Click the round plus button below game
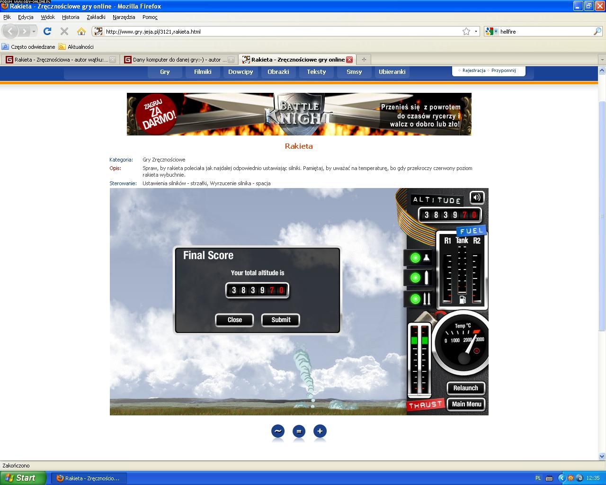 pos(320,431)
